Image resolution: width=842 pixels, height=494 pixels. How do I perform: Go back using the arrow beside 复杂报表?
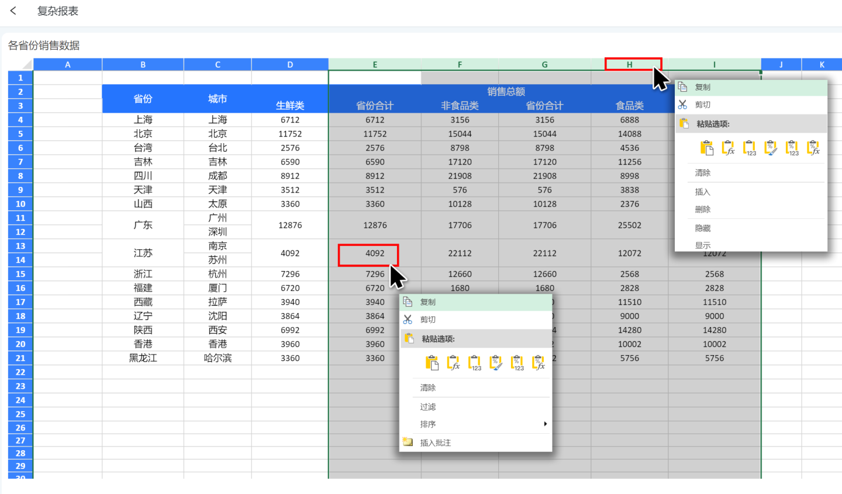click(13, 11)
